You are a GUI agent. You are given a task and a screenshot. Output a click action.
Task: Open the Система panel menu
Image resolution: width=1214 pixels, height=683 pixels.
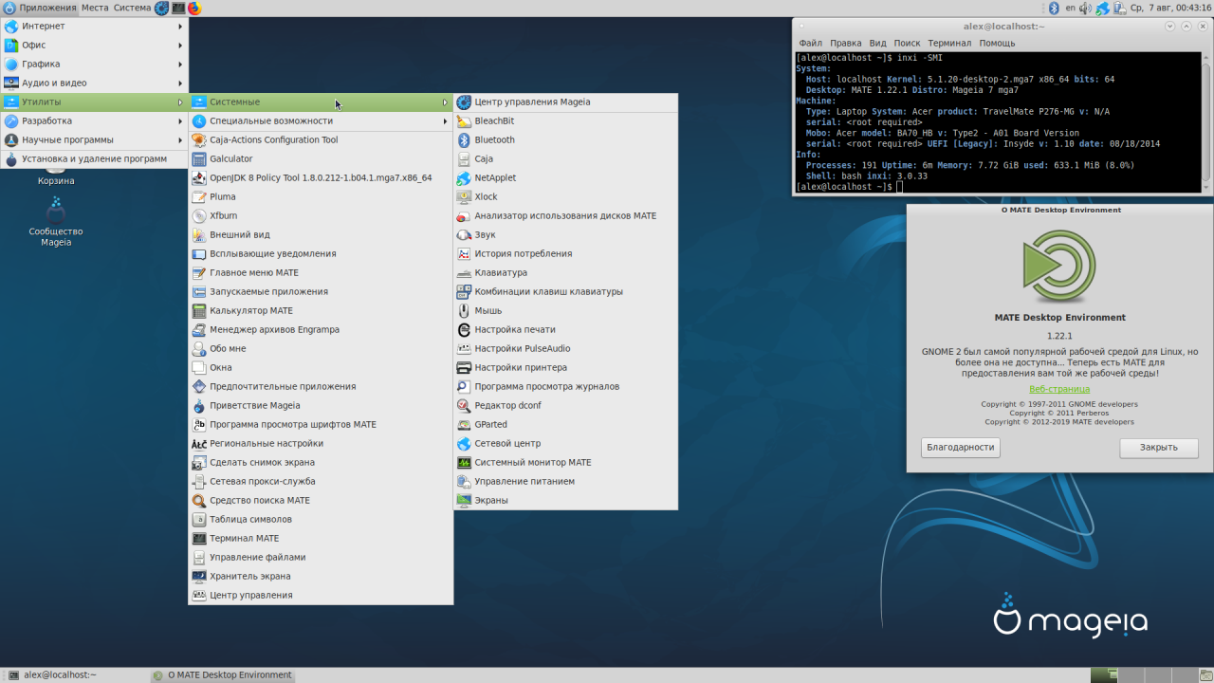click(132, 8)
